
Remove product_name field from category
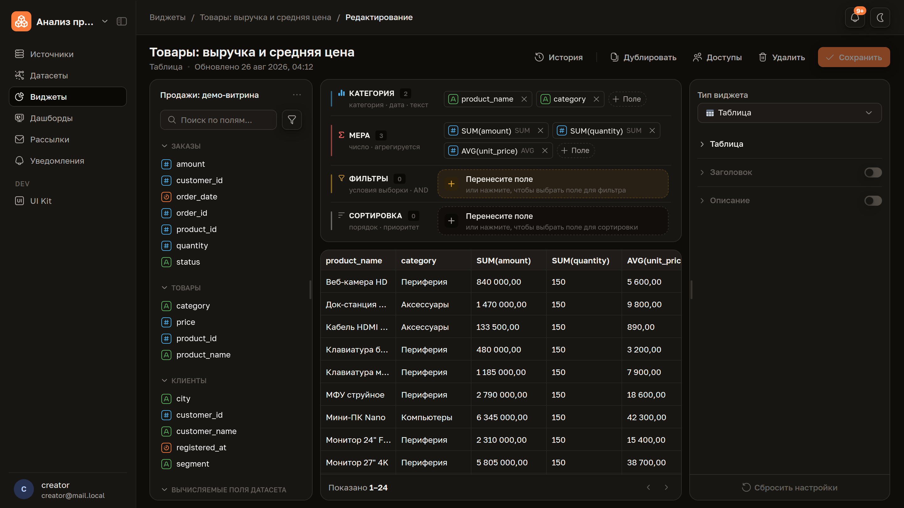coord(524,99)
